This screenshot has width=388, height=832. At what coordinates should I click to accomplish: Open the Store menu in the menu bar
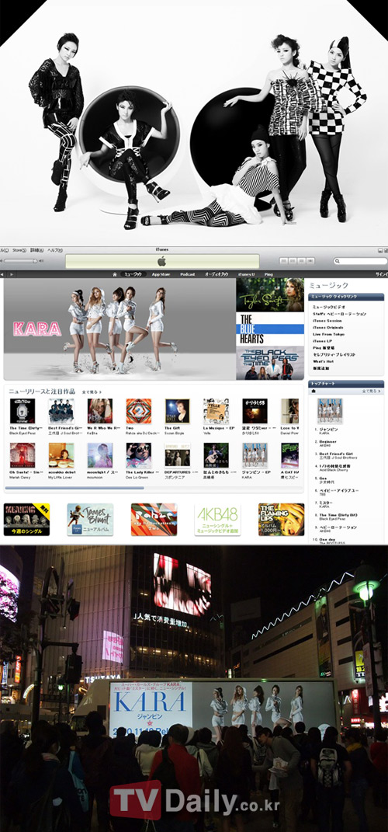[19, 250]
